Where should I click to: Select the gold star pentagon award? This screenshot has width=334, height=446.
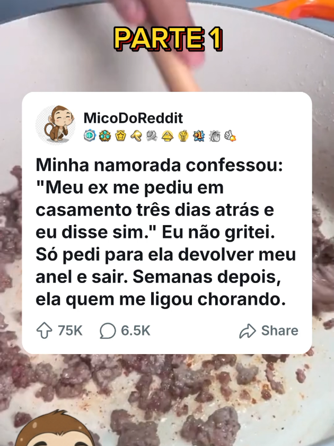(120, 136)
